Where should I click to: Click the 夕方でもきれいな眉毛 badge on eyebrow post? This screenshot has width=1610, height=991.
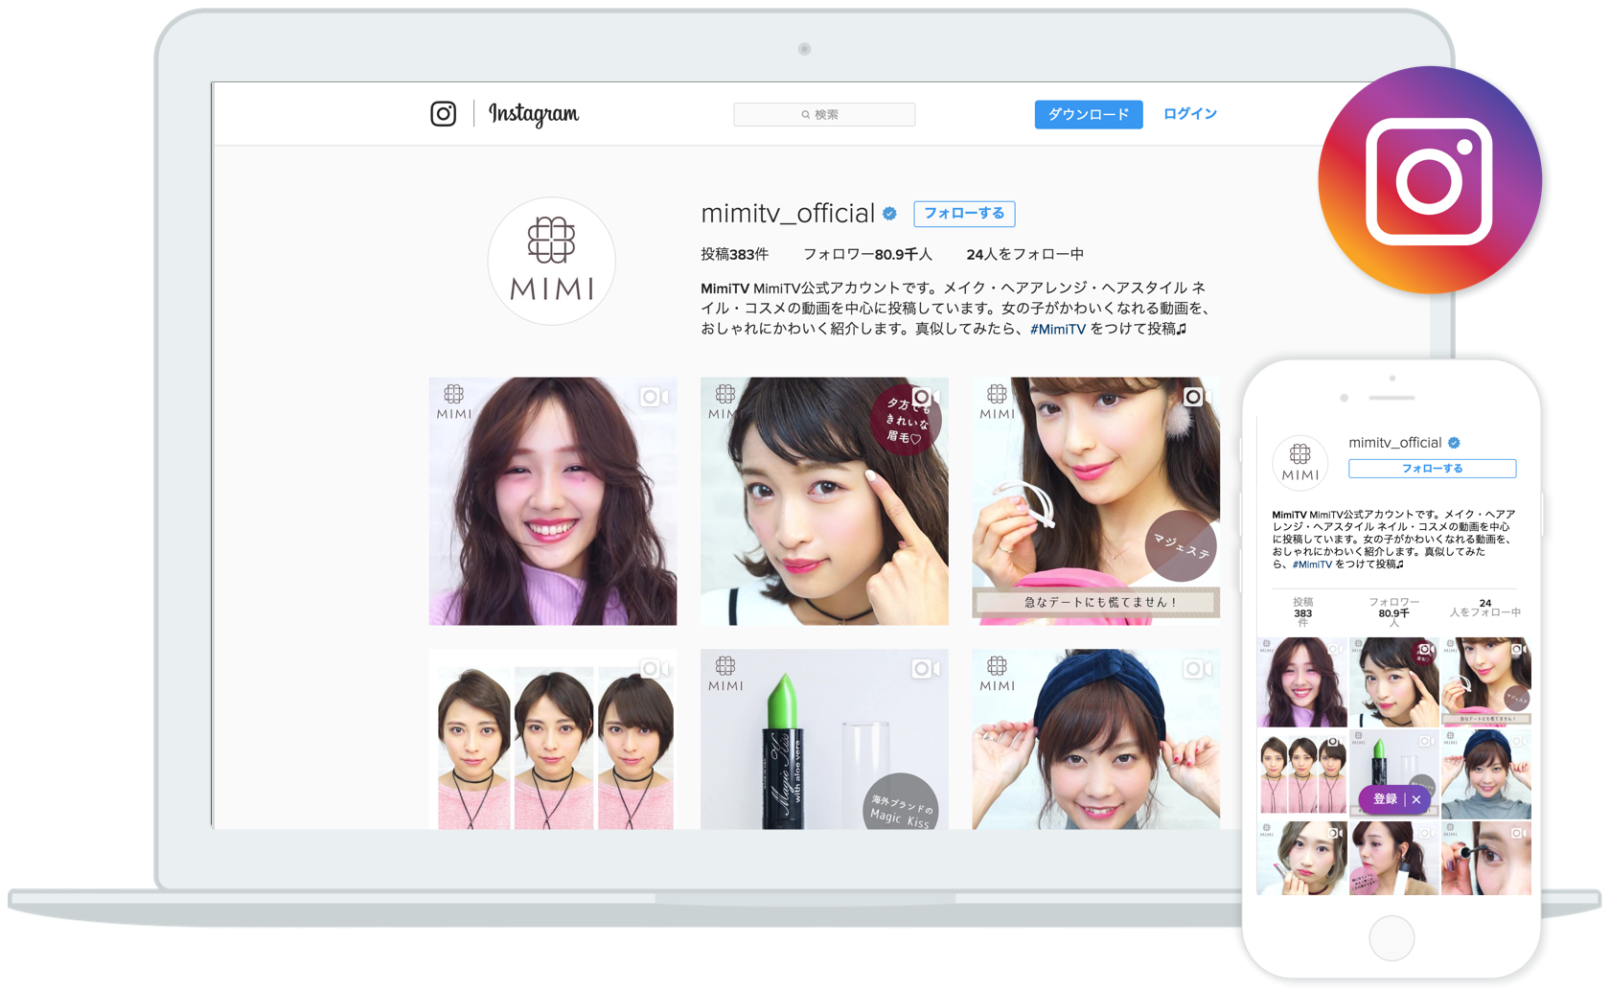(905, 420)
